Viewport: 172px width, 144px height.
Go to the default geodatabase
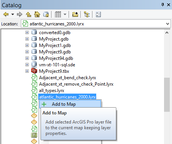pyautogui.click(x=46, y=14)
